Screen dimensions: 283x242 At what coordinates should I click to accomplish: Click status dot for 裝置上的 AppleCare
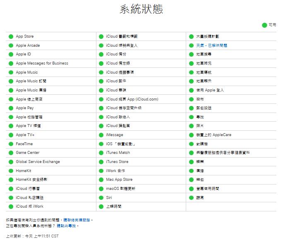(191, 135)
